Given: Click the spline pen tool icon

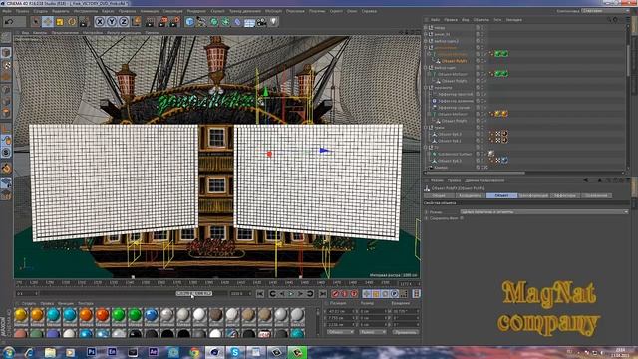Looking at the screenshot, I should tap(201, 22).
